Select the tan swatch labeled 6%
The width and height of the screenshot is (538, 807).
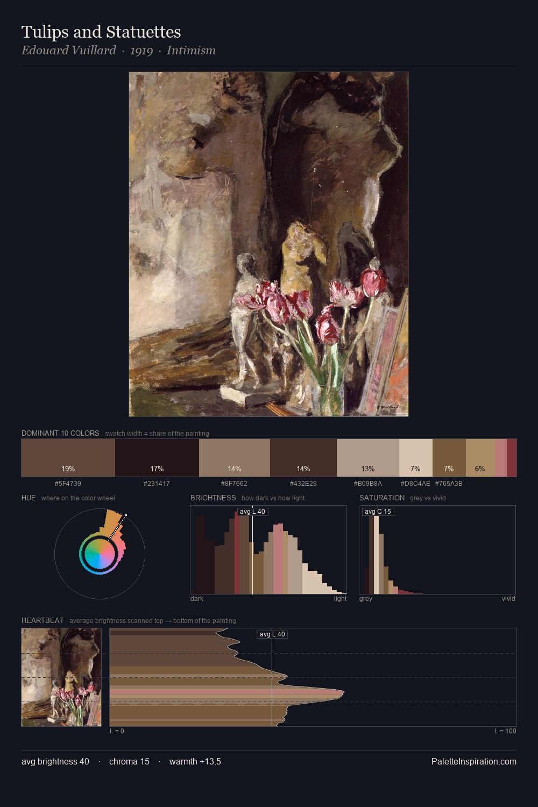(x=480, y=458)
